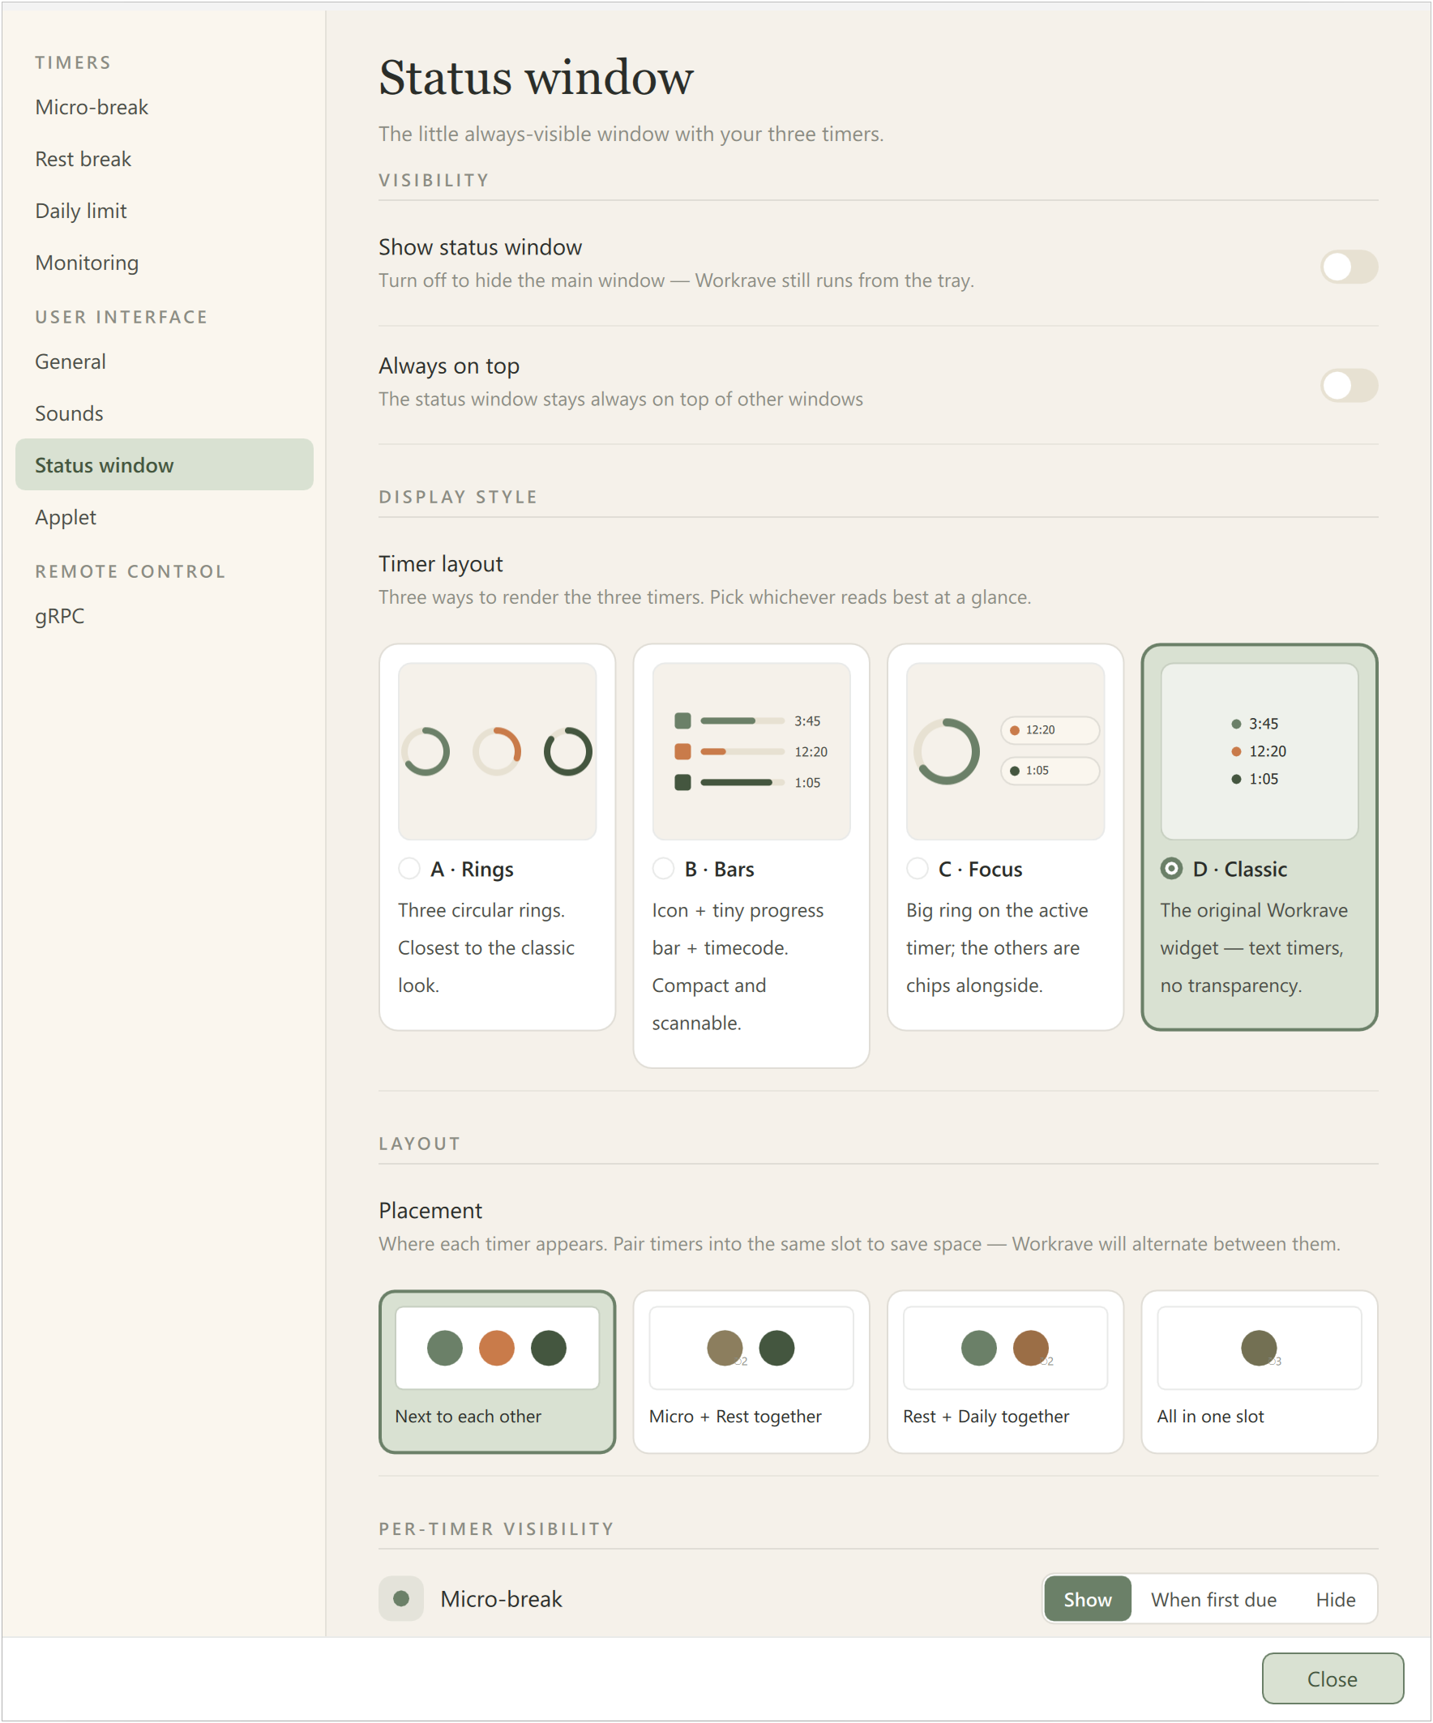Go to Daily limit settings
Screen dimensions: 1433x1723
click(x=165, y=211)
